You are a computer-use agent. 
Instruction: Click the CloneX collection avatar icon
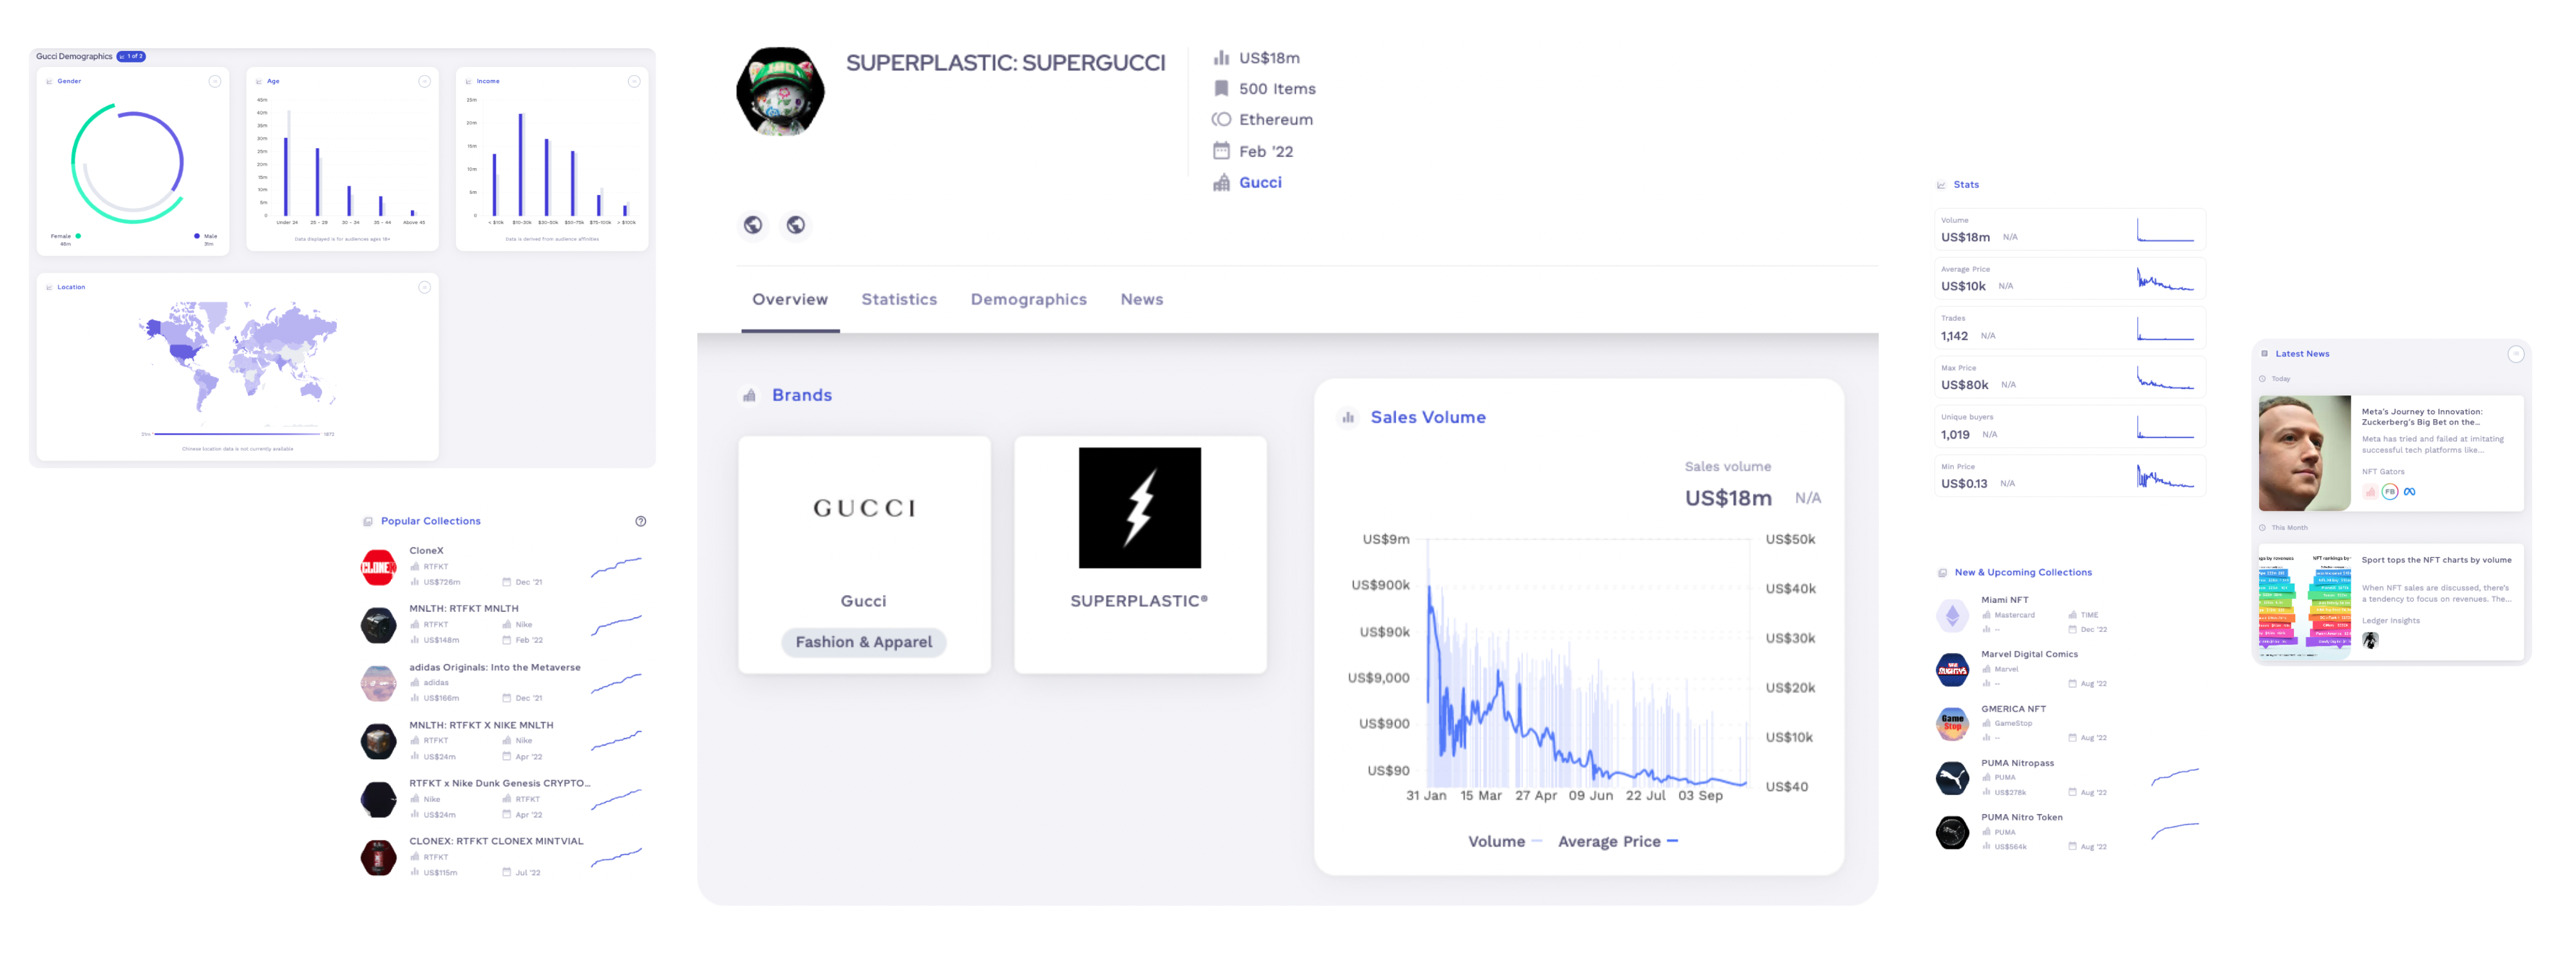click(x=378, y=567)
